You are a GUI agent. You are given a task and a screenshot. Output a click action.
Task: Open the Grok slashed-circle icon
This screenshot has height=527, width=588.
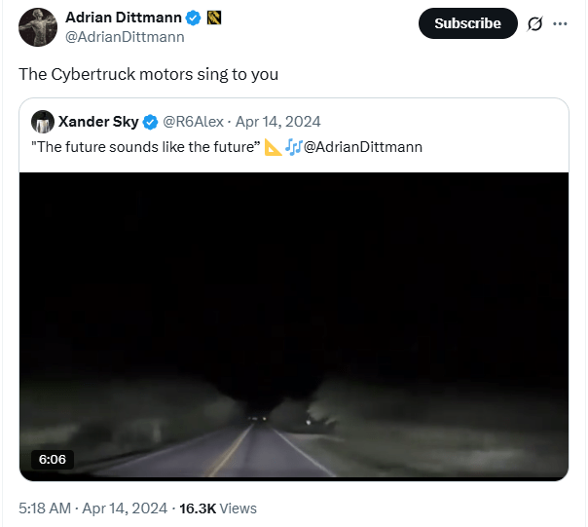[x=534, y=23]
